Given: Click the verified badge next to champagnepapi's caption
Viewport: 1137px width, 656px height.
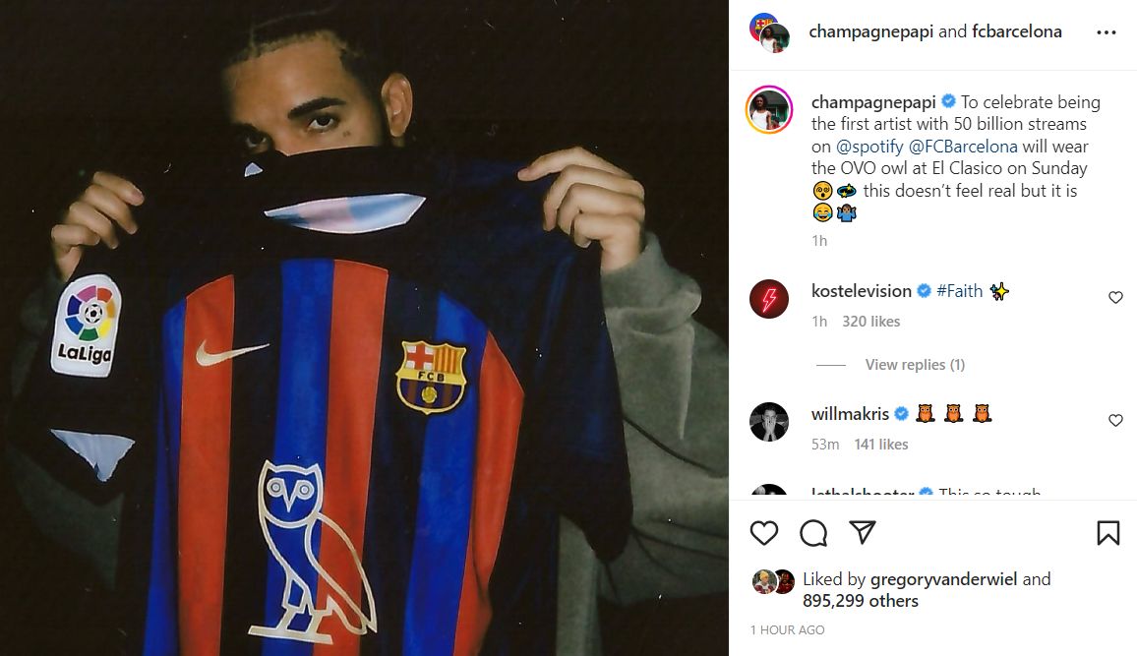Looking at the screenshot, I should [x=945, y=102].
